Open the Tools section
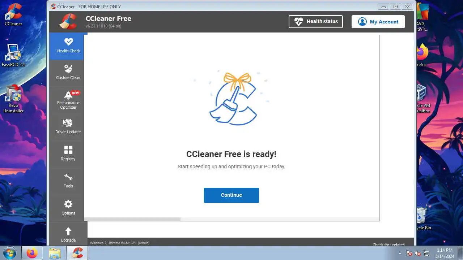The height and width of the screenshot is (260, 463). (68, 181)
